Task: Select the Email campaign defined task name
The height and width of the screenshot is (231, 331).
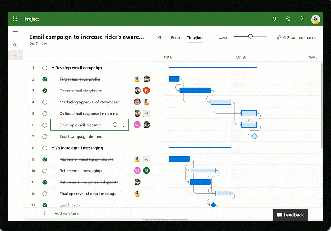Action: (x=81, y=136)
